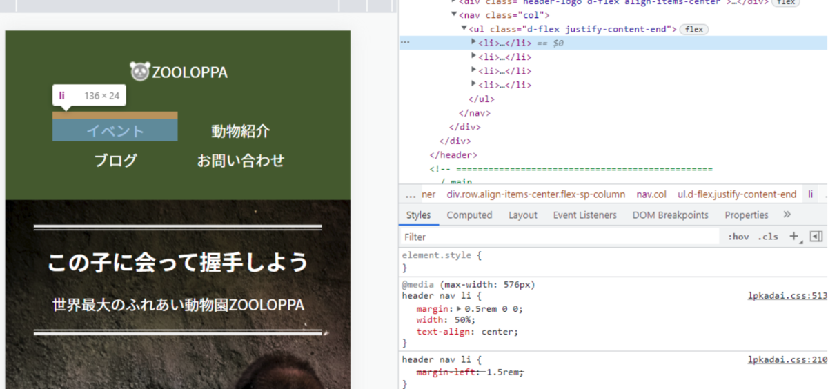The height and width of the screenshot is (389, 828).
Task: Expand the margin shorthand triangle
Action: (x=460, y=309)
